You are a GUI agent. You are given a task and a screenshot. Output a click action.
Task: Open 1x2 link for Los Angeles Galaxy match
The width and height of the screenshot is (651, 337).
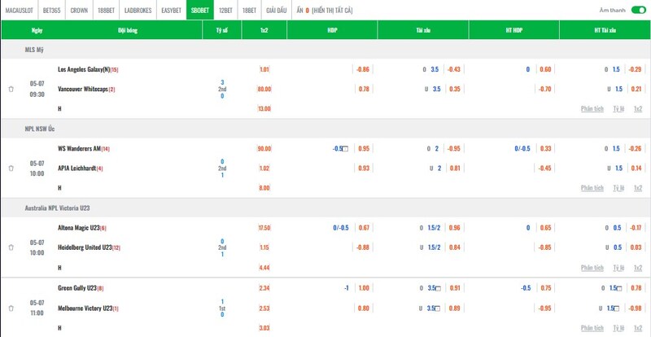pos(638,108)
